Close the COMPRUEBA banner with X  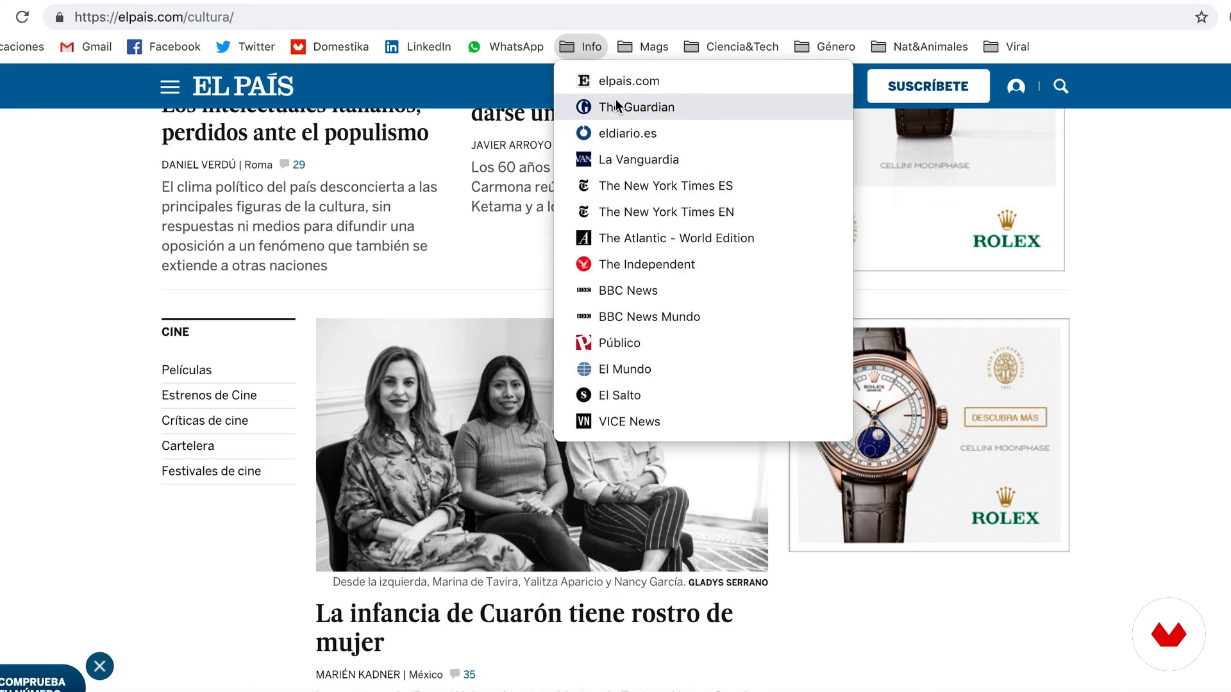point(99,666)
